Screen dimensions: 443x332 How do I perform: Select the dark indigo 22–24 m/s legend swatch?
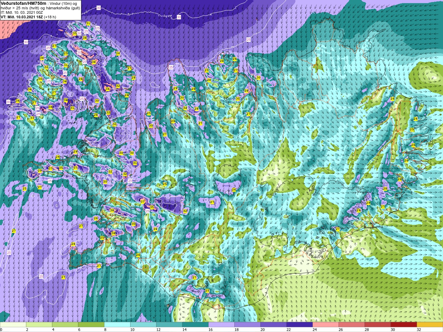pos(300,325)
